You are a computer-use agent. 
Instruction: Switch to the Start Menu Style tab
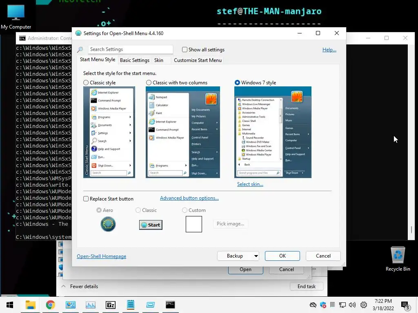(98, 60)
